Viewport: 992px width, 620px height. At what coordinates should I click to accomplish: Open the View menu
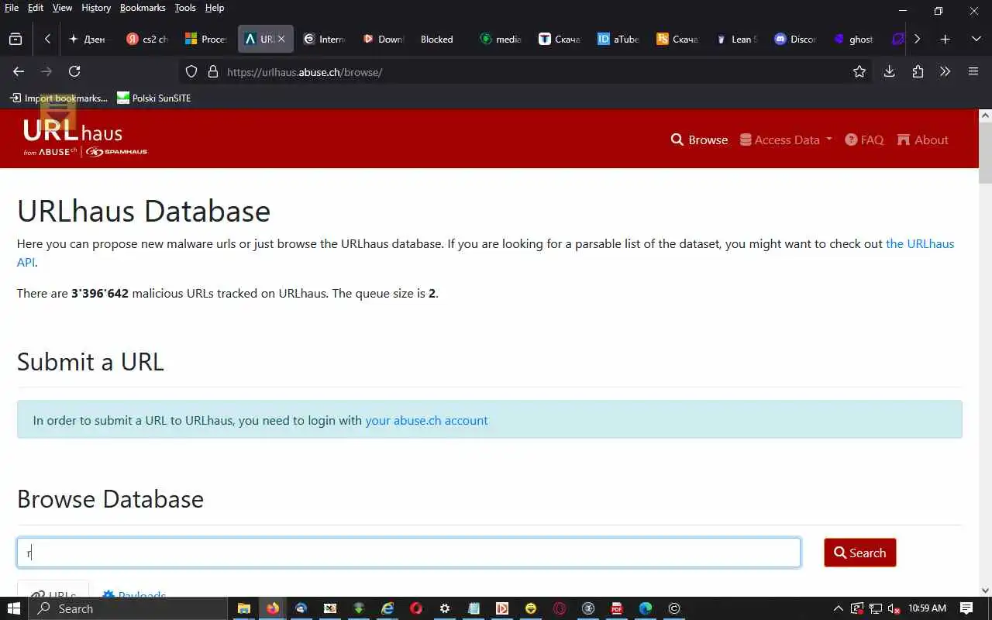(x=62, y=8)
